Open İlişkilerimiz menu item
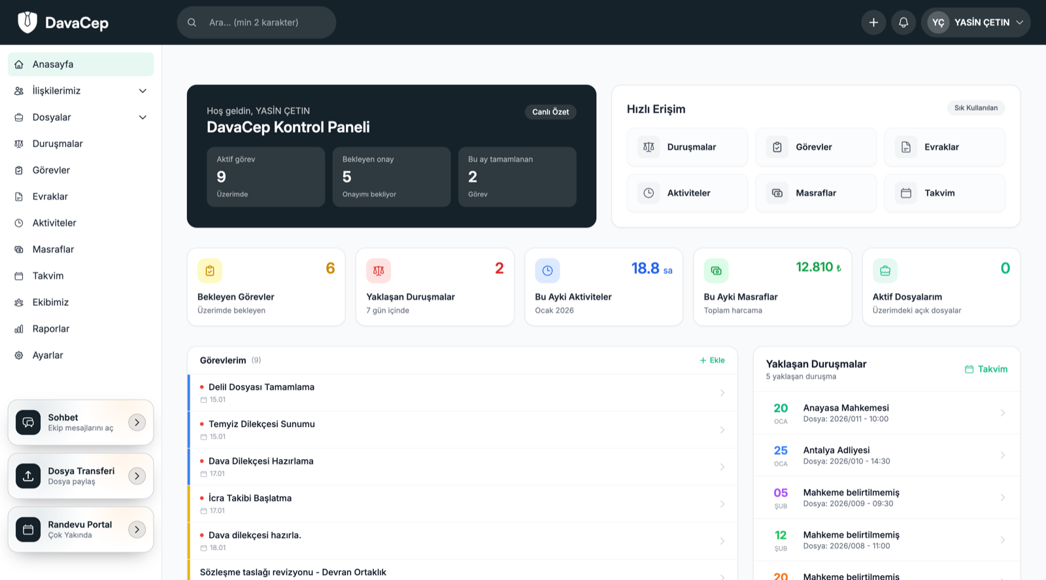The width and height of the screenshot is (1046, 580). point(80,91)
